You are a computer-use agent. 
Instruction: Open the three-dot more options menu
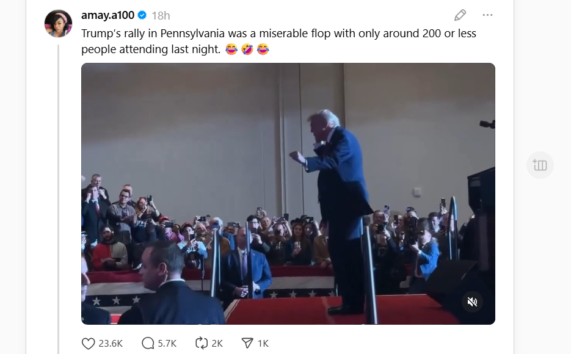(487, 15)
